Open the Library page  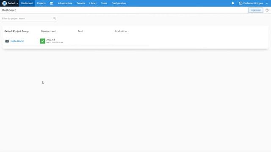click(93, 3)
